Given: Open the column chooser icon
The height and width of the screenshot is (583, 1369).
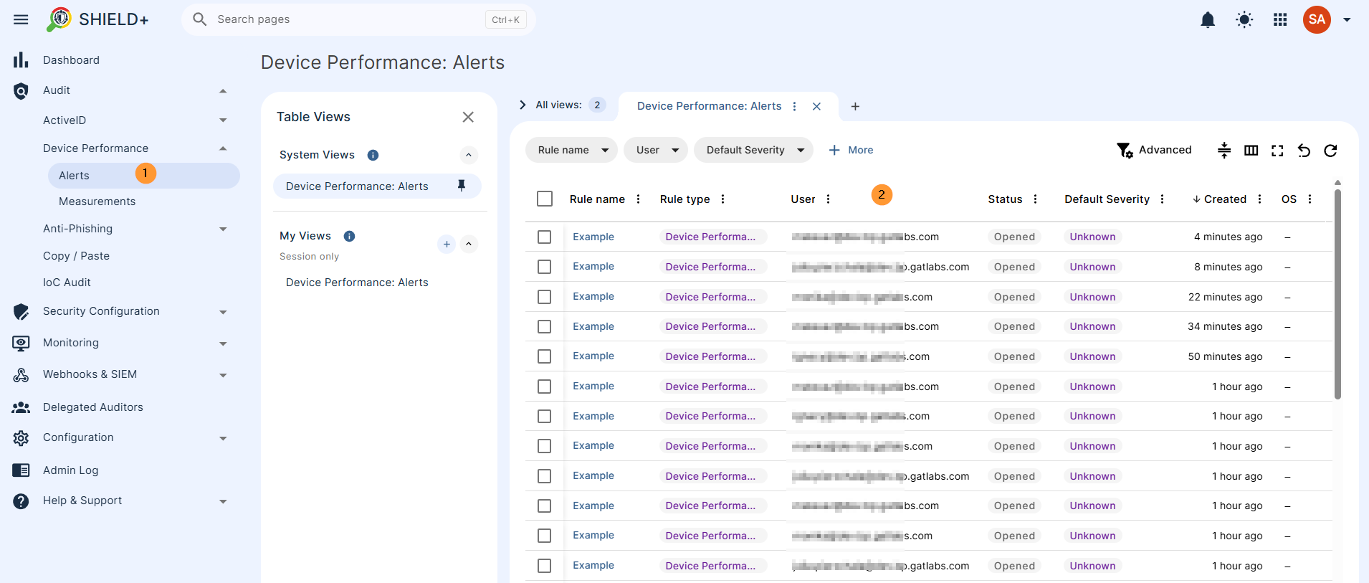Looking at the screenshot, I should (1251, 150).
